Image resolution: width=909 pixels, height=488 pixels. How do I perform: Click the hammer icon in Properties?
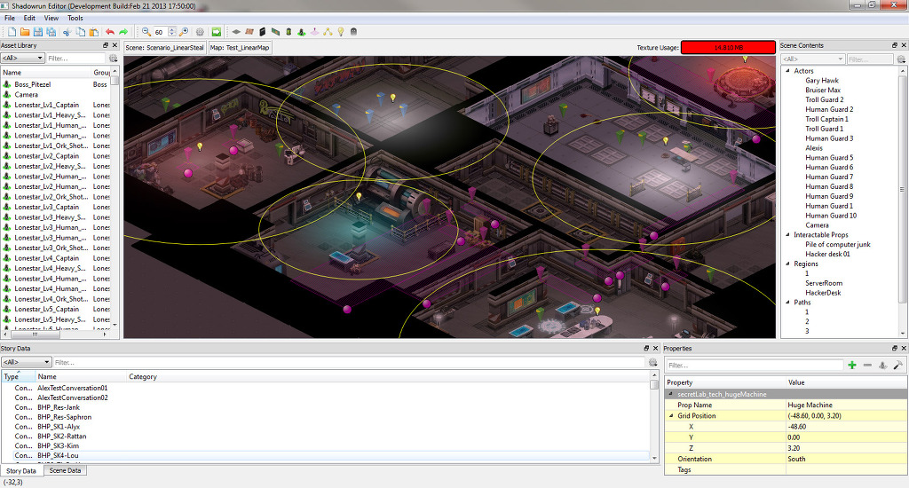897,366
